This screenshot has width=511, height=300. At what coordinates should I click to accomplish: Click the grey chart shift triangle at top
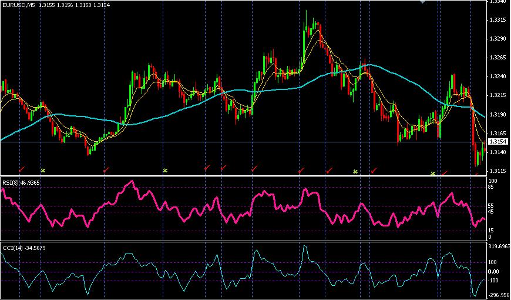click(x=423, y=2)
